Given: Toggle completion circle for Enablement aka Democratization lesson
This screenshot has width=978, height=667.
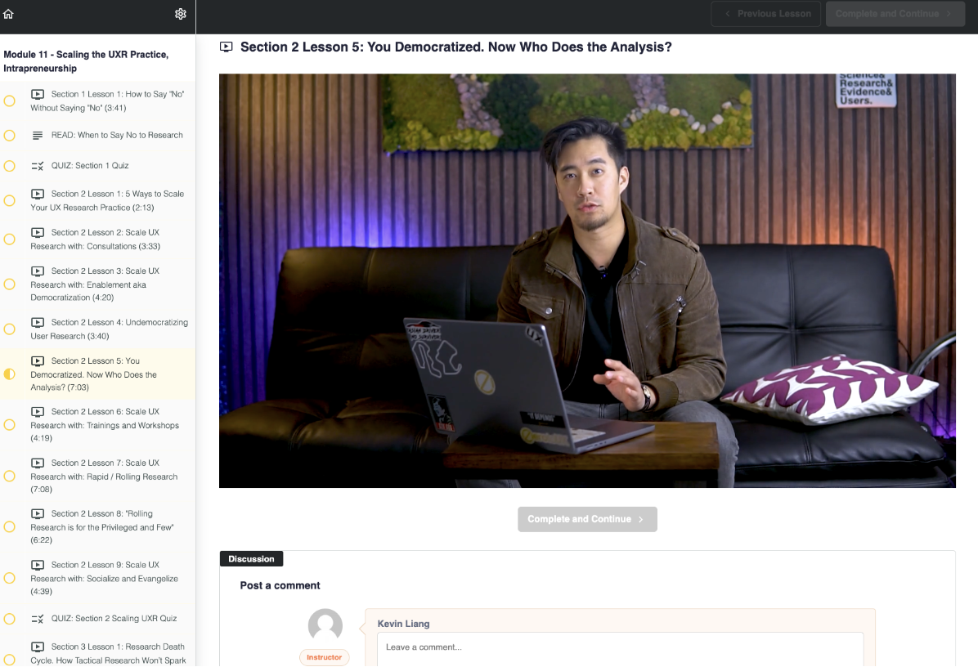Looking at the screenshot, I should pos(9,284).
